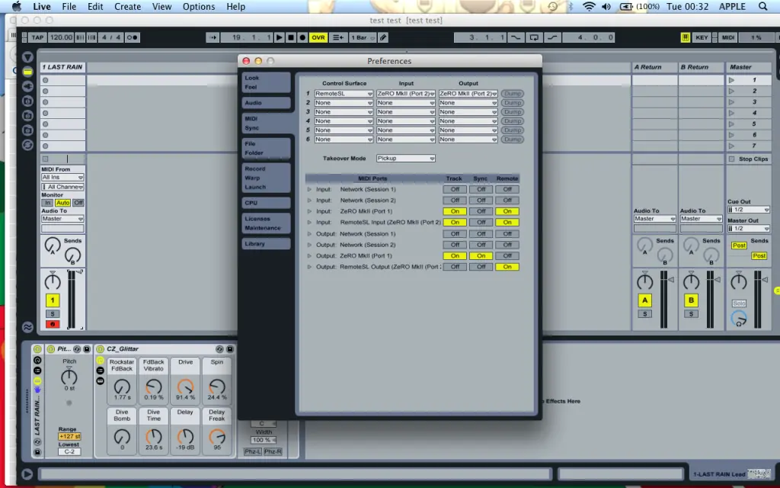Image resolution: width=780 pixels, height=488 pixels.
Task: Open the Master Out 1/2 dropdown
Action: pyautogui.click(x=748, y=229)
